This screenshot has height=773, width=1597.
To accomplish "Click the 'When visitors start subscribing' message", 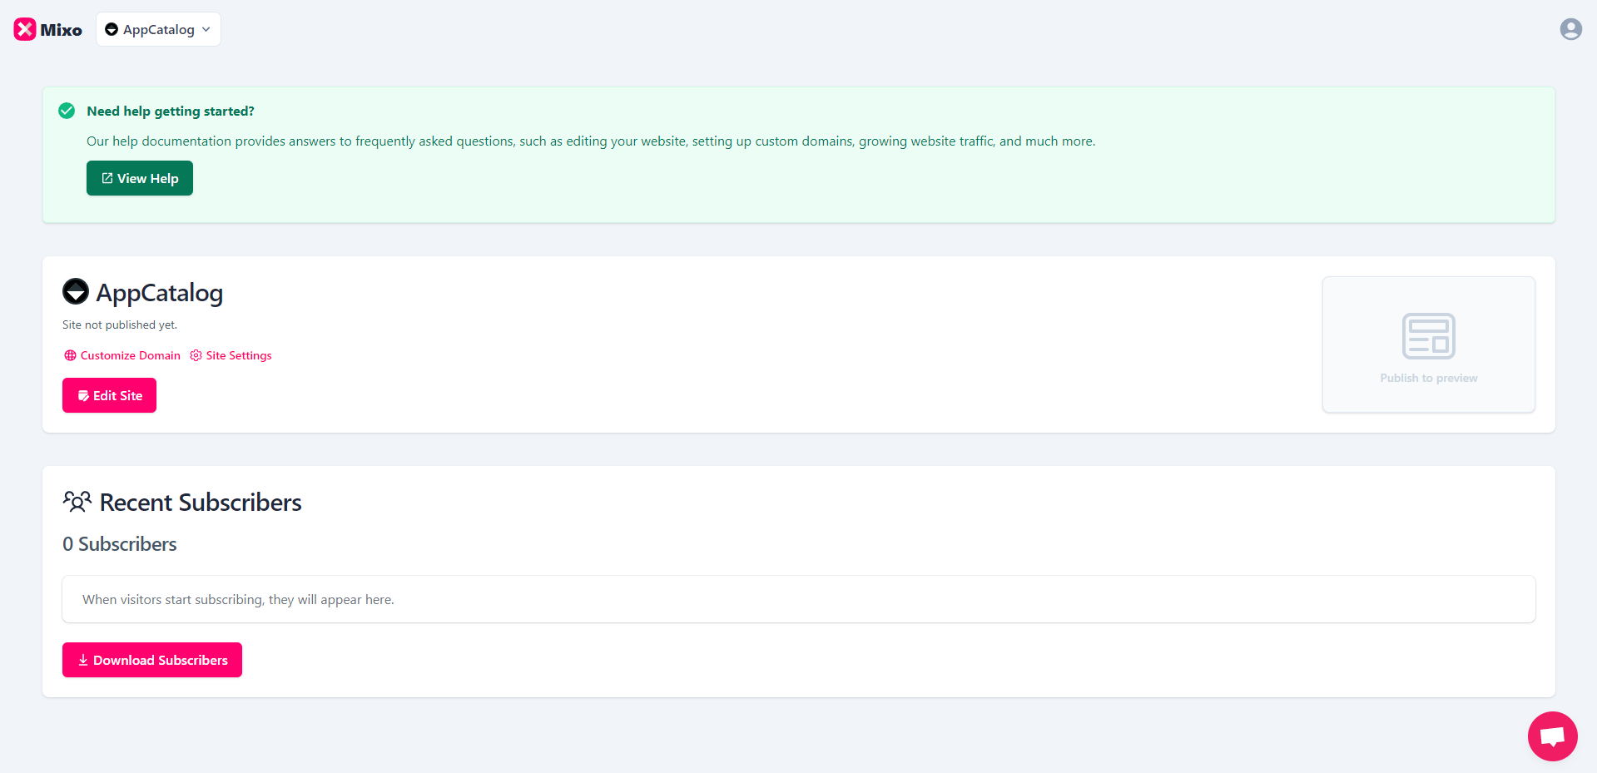I will point(238,599).
